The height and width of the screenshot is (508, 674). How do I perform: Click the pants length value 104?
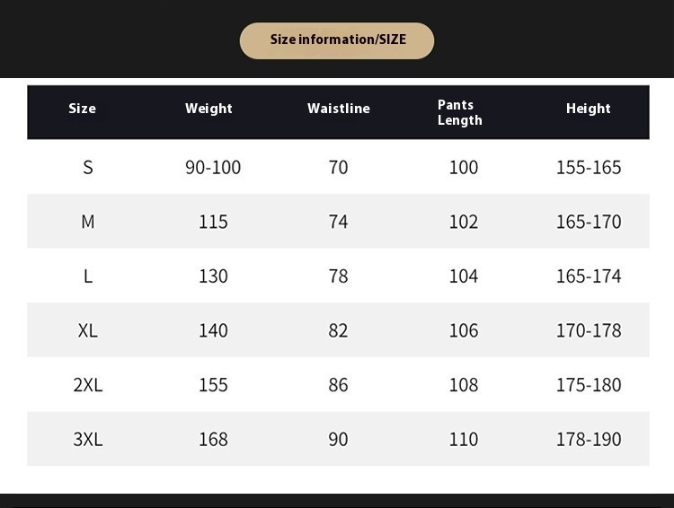[x=464, y=276]
